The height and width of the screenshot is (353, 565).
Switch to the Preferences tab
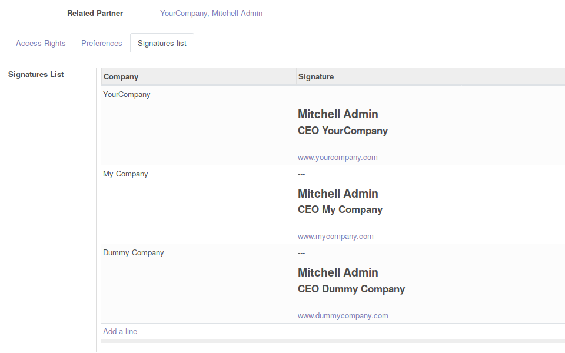pyautogui.click(x=102, y=43)
